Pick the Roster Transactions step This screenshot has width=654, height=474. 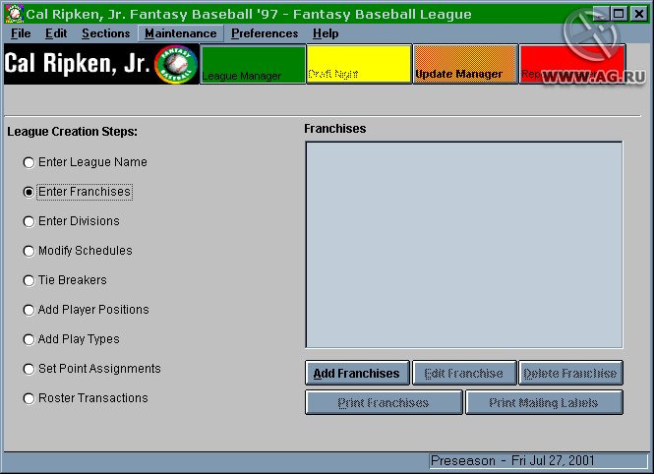pos(86,398)
